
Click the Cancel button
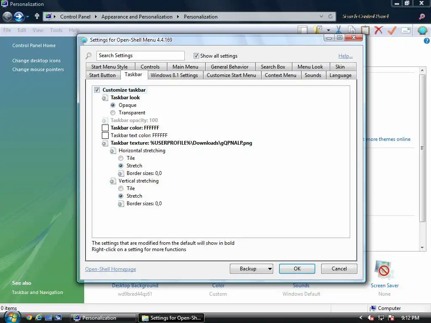click(339, 269)
